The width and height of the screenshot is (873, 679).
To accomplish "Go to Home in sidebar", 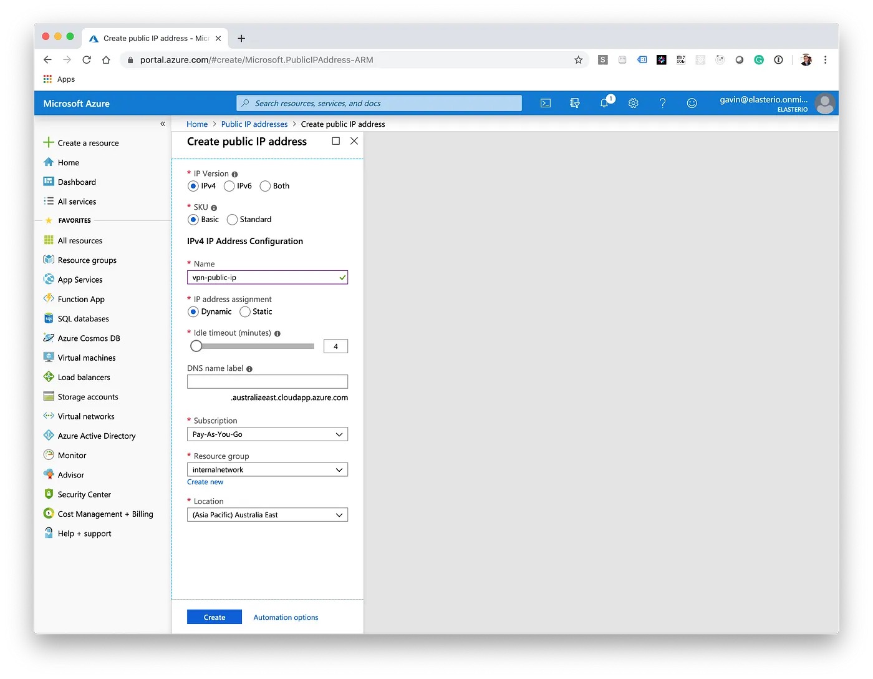I will (61, 162).
